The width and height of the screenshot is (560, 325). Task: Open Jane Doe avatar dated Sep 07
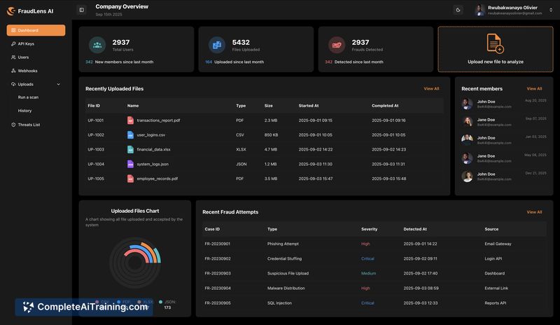click(x=467, y=122)
